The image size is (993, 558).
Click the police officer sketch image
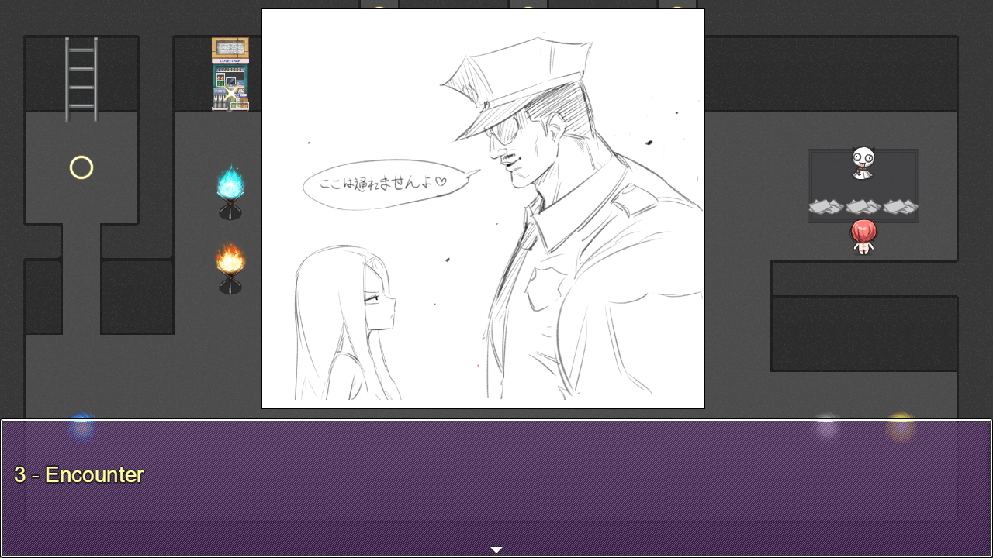point(483,208)
